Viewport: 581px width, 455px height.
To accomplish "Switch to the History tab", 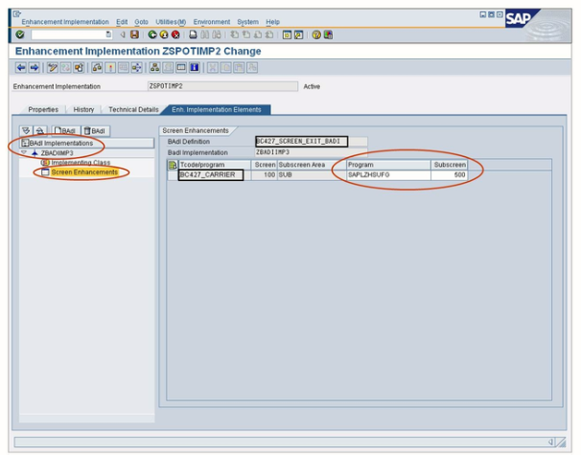I will coord(84,110).
